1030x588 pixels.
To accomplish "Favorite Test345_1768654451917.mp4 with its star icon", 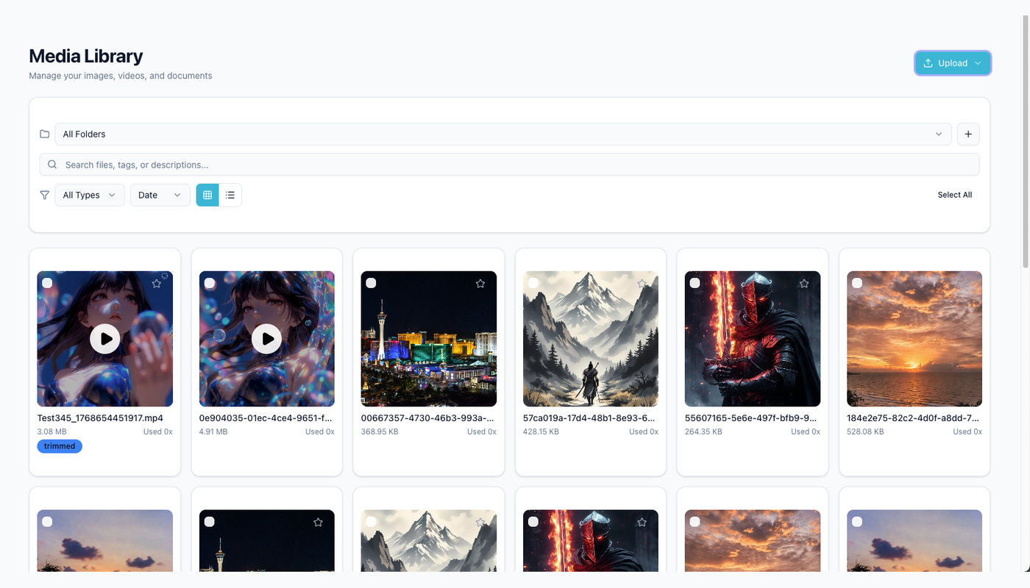I will coord(157,283).
